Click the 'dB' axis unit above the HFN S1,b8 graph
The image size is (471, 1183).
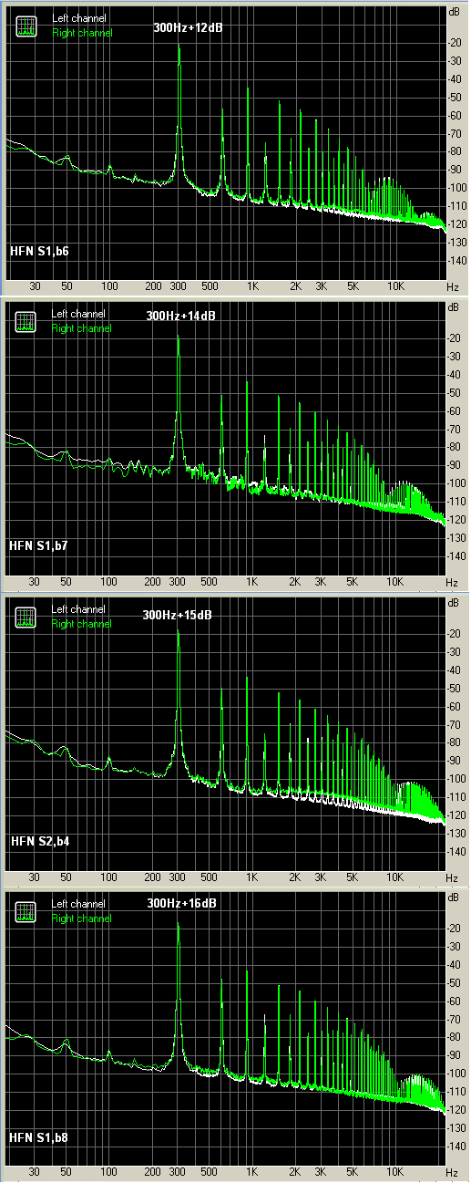tap(455, 898)
